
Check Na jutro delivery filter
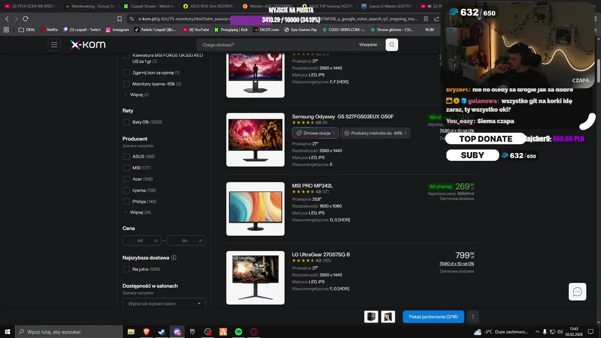[126, 269]
